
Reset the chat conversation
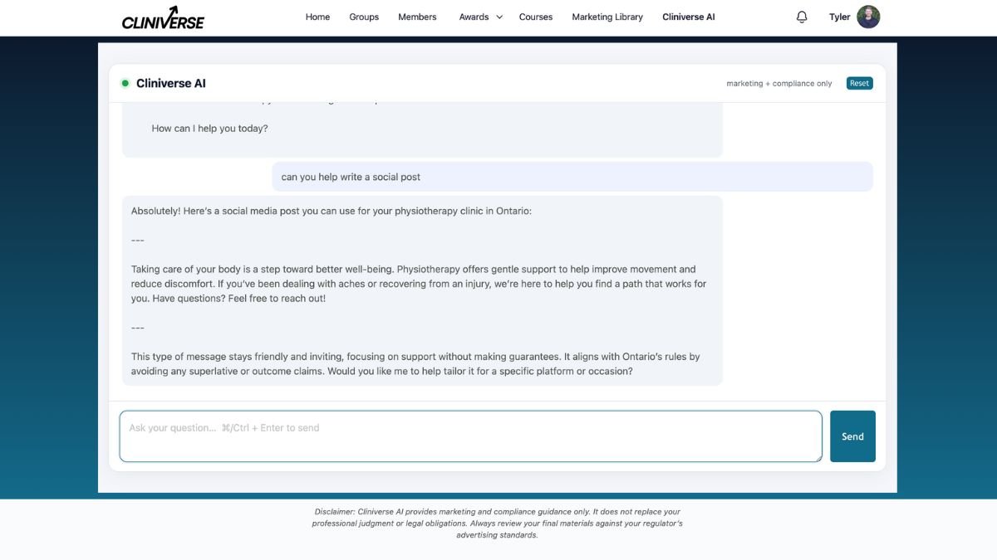point(859,83)
